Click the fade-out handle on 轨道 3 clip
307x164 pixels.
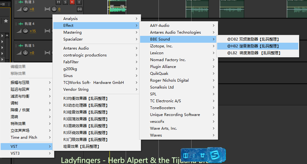point(122,7)
